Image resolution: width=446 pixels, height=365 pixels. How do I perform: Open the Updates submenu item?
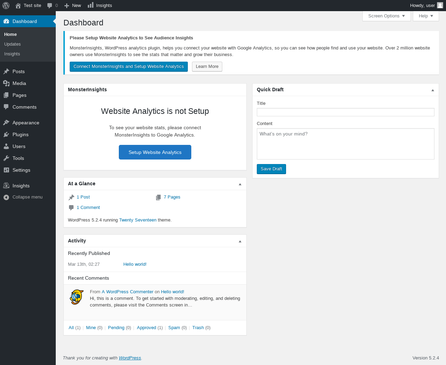tap(13, 44)
